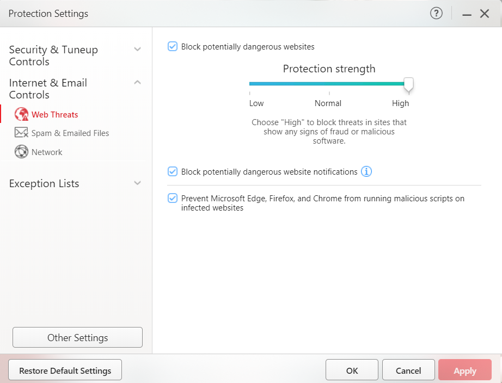502x383 pixels.
Task: Open Other Settings
Action: tap(77, 337)
